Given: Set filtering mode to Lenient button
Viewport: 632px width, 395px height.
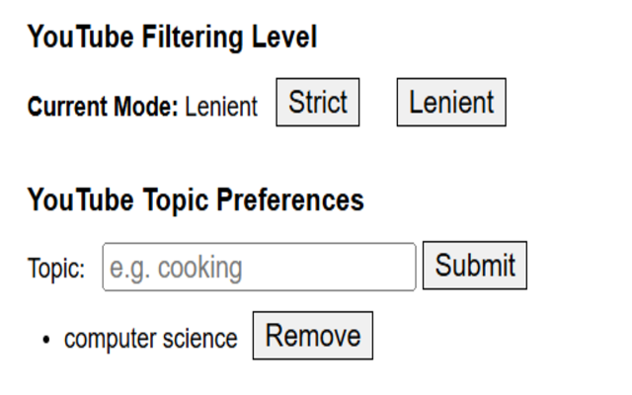Looking at the screenshot, I should click(x=451, y=102).
